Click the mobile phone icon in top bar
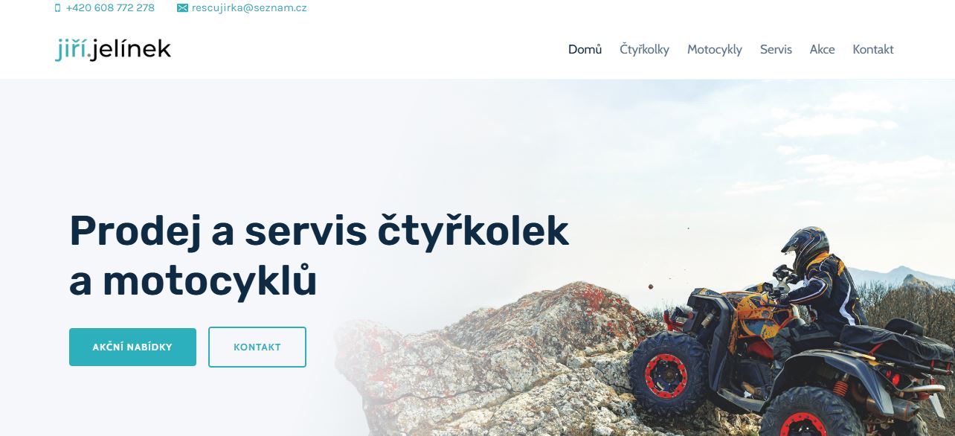Screen dimensions: 955x436 (58, 8)
